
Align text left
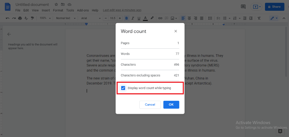pyautogui.click(x=183, y=18)
